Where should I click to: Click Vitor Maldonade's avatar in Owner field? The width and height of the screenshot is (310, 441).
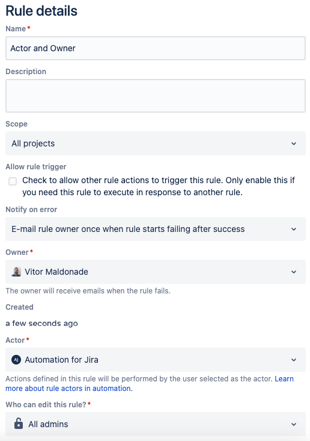point(16,272)
